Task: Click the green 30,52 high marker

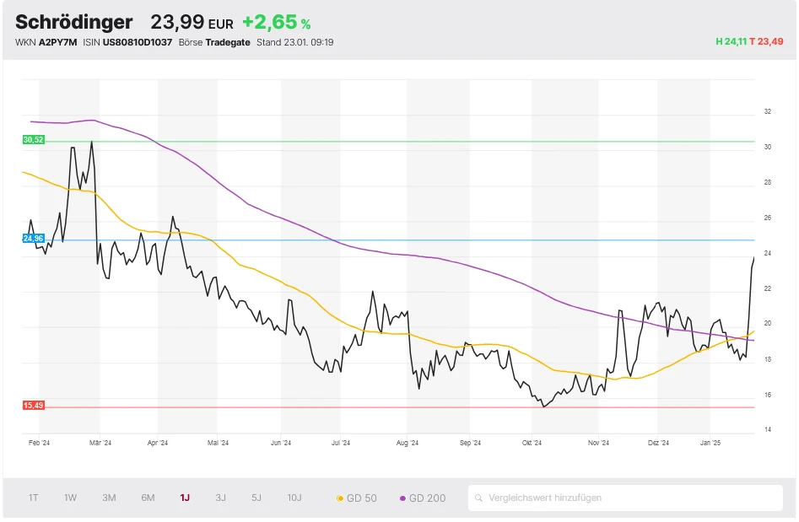Action: coord(34,140)
